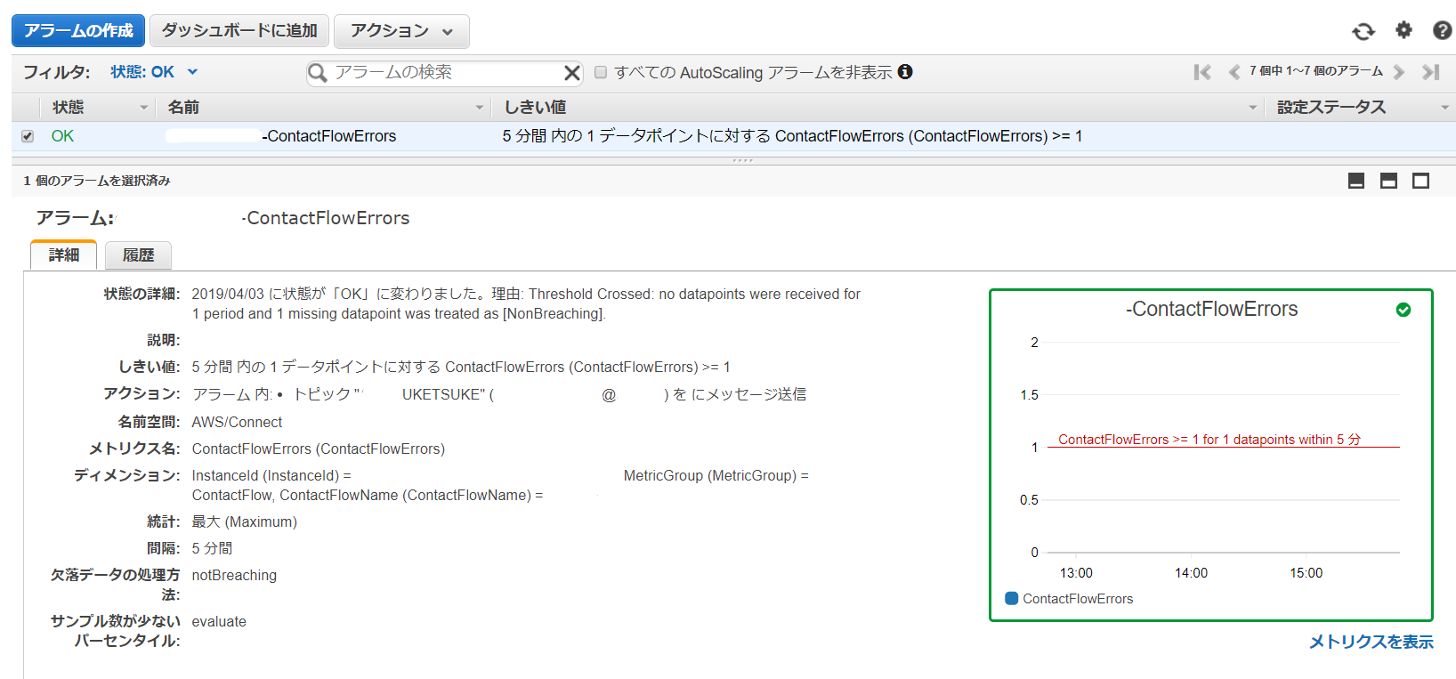This screenshot has width=1456, height=679.
Task: Minimize the details pane layout icon
Action: (1356, 181)
